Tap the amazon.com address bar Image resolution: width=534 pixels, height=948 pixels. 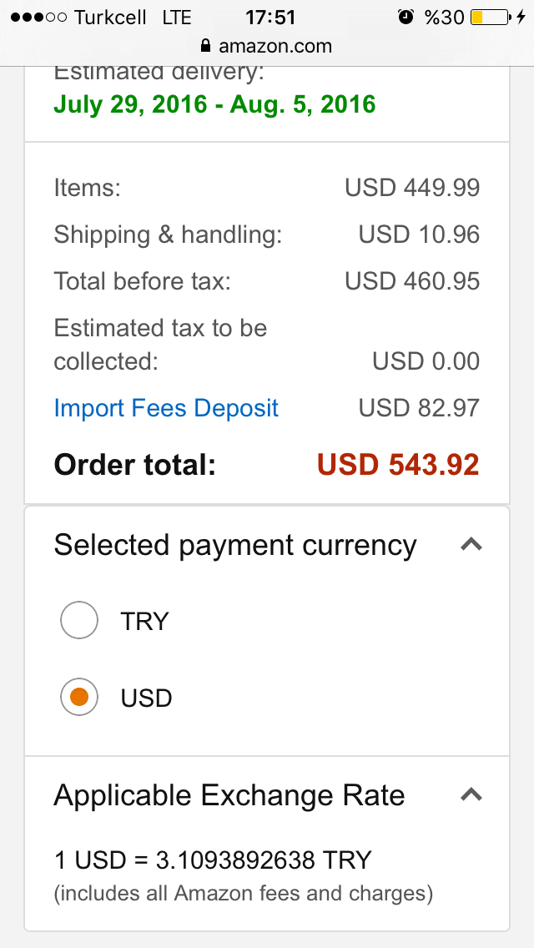tap(267, 46)
